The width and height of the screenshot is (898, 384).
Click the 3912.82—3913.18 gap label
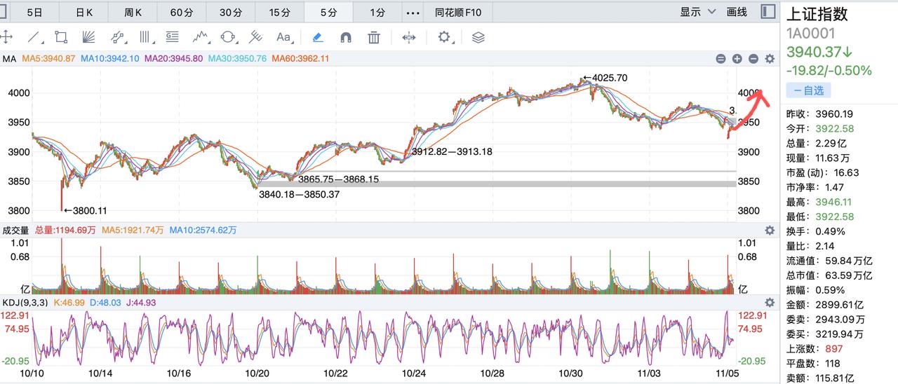point(452,151)
